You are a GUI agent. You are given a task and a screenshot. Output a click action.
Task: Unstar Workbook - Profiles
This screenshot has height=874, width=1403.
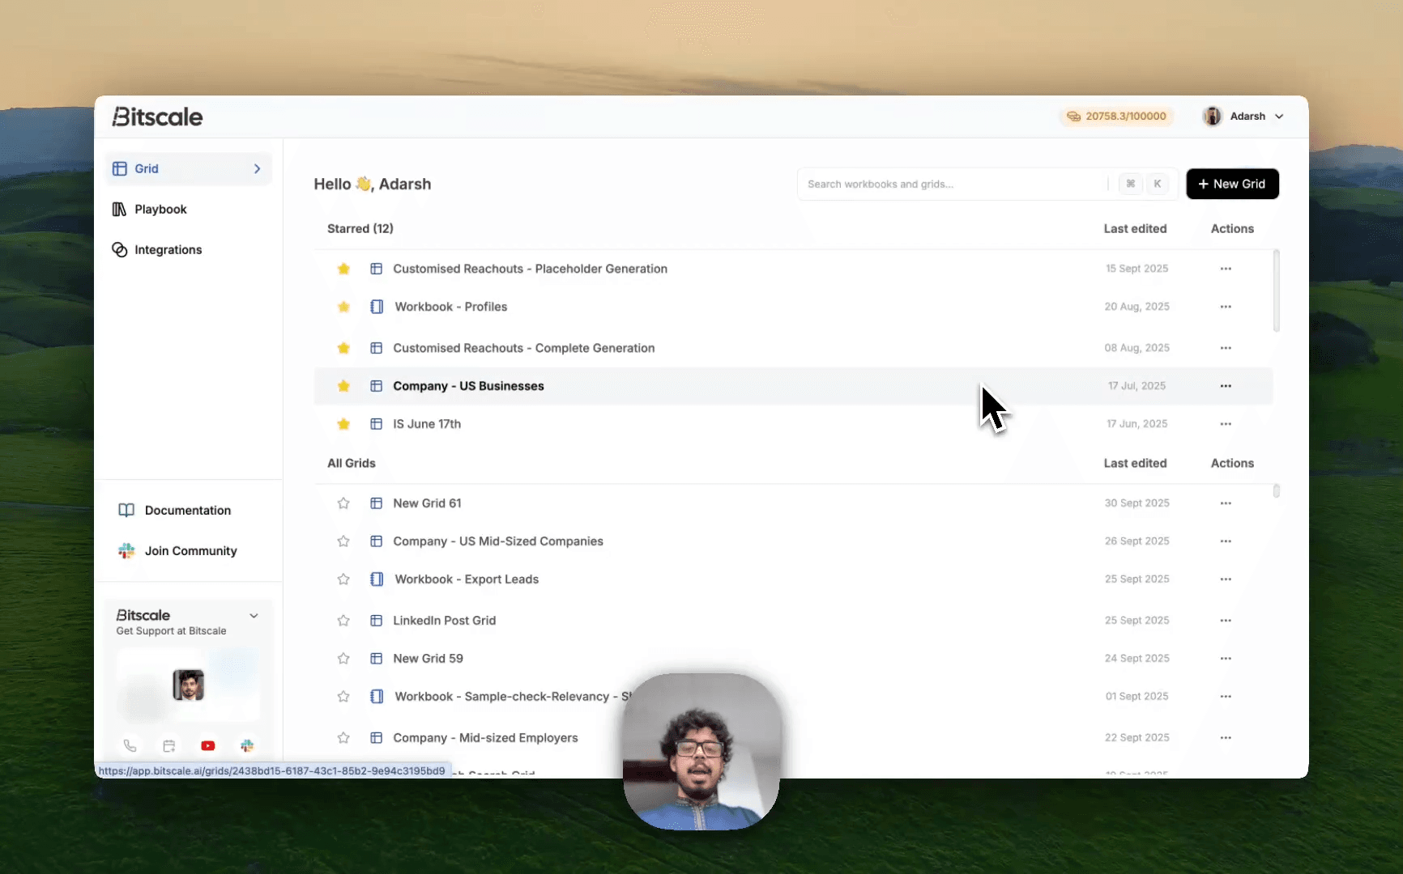[x=343, y=307]
